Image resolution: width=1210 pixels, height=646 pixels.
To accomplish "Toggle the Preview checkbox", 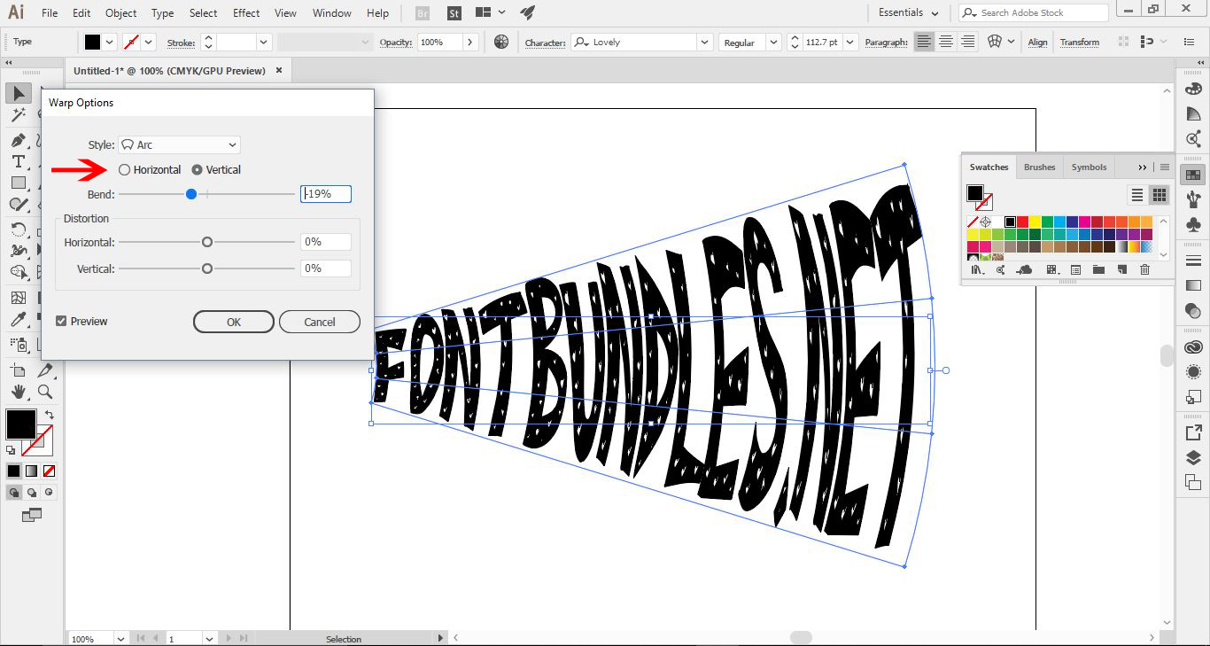I will (x=61, y=321).
